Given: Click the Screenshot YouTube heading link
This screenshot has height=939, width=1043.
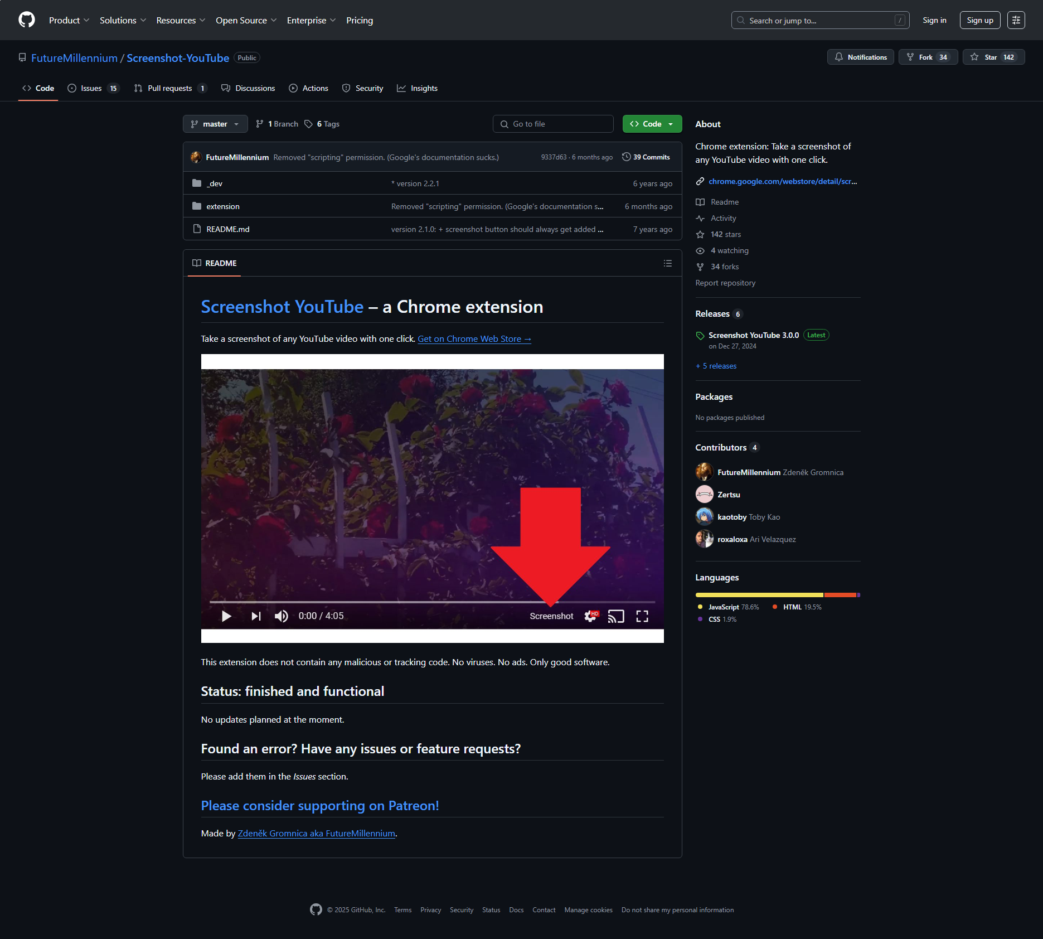Looking at the screenshot, I should (282, 307).
